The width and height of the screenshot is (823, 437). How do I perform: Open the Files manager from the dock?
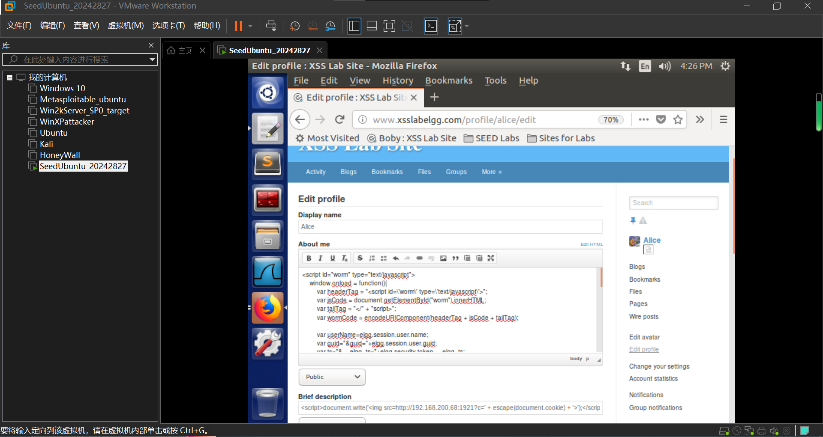point(267,235)
